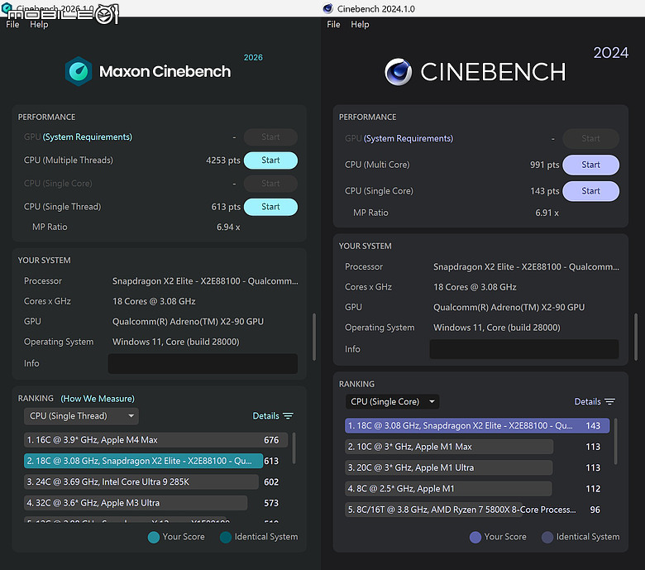Screen dimensions: 645x570
Task: Click MP Ratio value 6.91 x
Action: coord(547,213)
